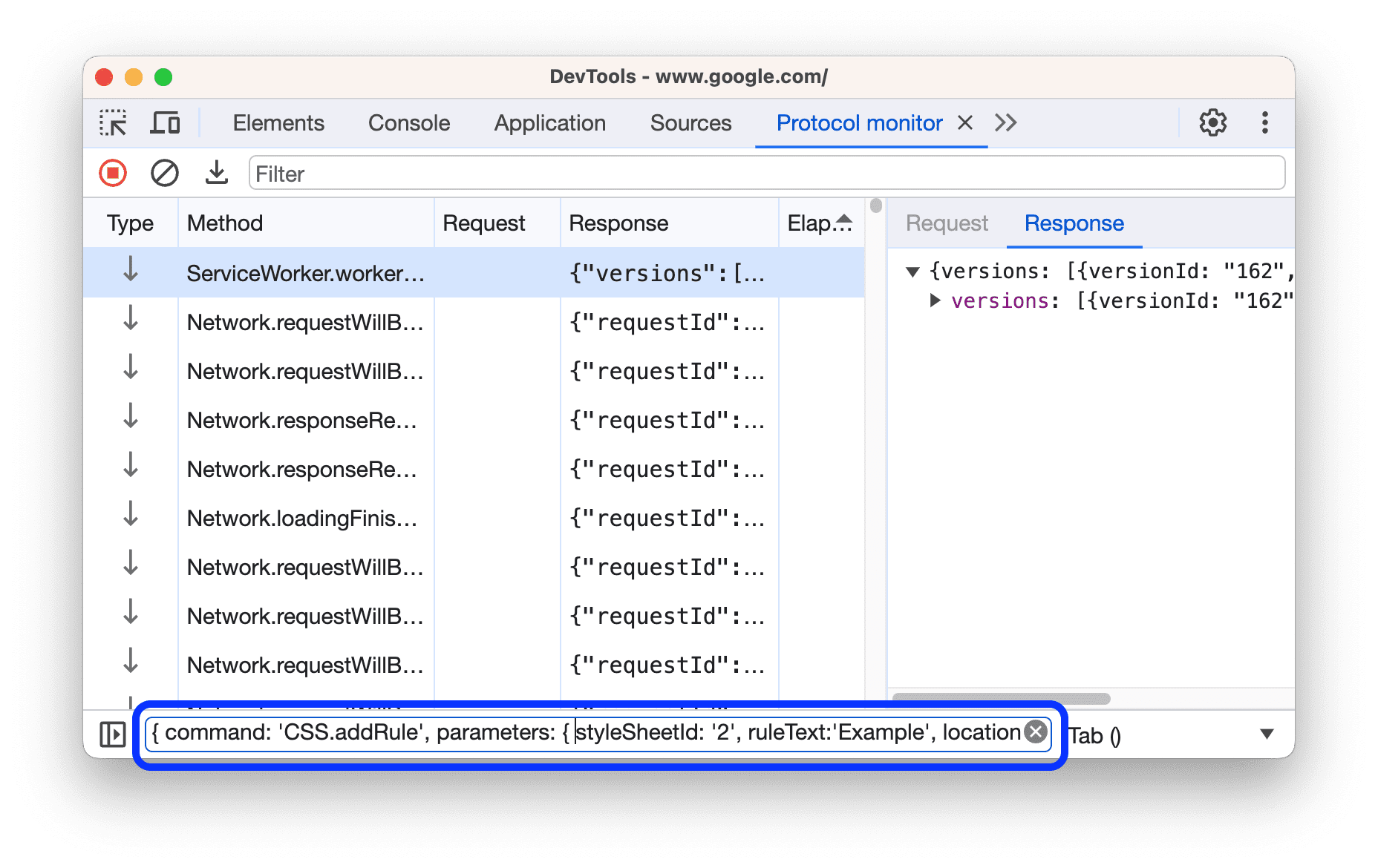Collapse the versions object root node
Screen dimensions: 1378x868
pos(912,271)
